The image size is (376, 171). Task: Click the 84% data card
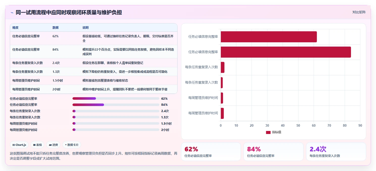coord(273,152)
